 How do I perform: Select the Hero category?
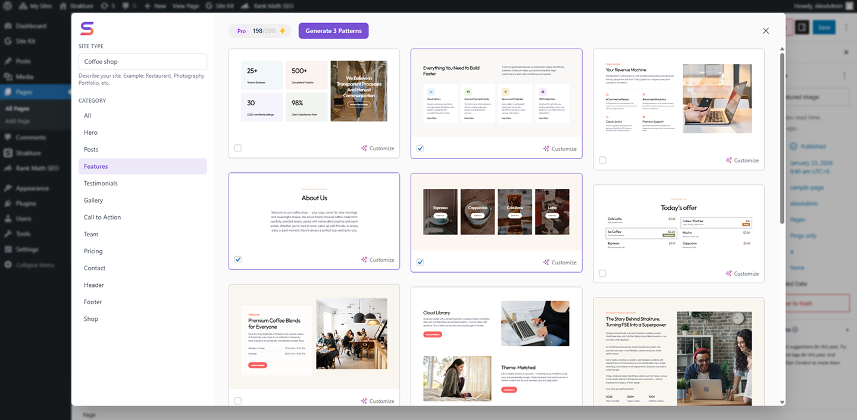(x=143, y=132)
